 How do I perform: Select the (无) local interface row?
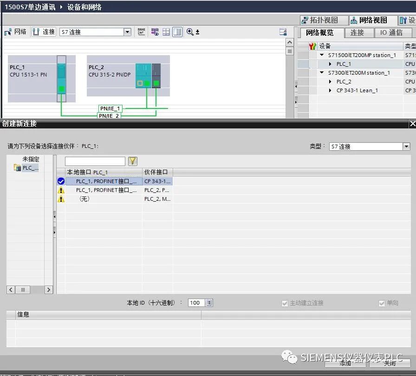(104, 199)
